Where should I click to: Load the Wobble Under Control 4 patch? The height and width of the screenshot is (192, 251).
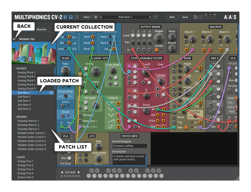point(32,145)
